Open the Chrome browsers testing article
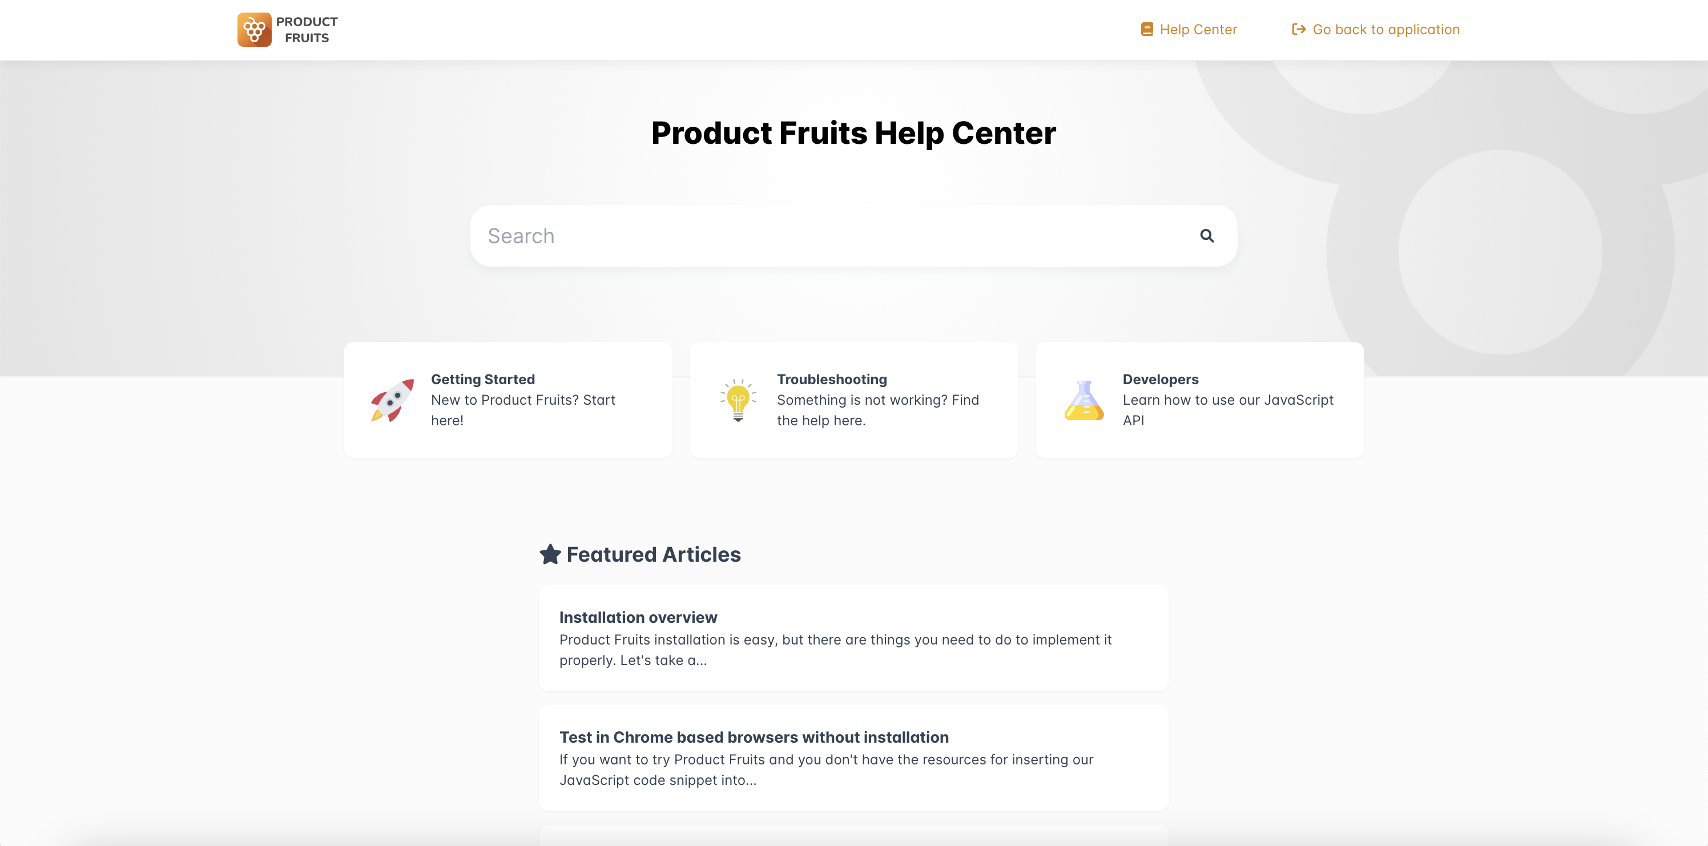Image resolution: width=1708 pixels, height=846 pixels. (853, 758)
